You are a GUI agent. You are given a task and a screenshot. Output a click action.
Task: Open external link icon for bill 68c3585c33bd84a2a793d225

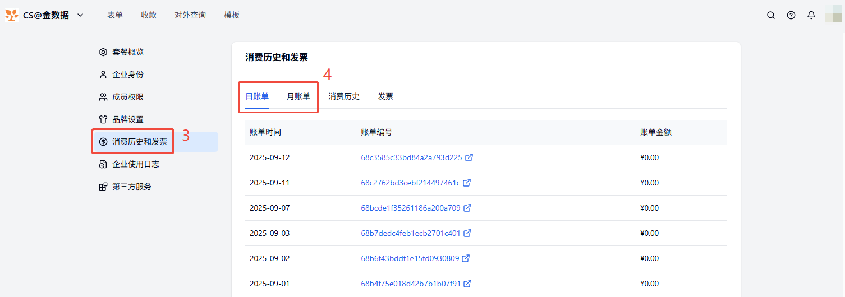click(469, 157)
